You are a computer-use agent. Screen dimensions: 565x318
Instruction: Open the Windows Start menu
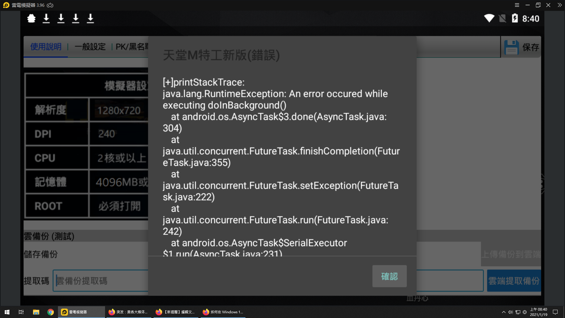(x=7, y=312)
